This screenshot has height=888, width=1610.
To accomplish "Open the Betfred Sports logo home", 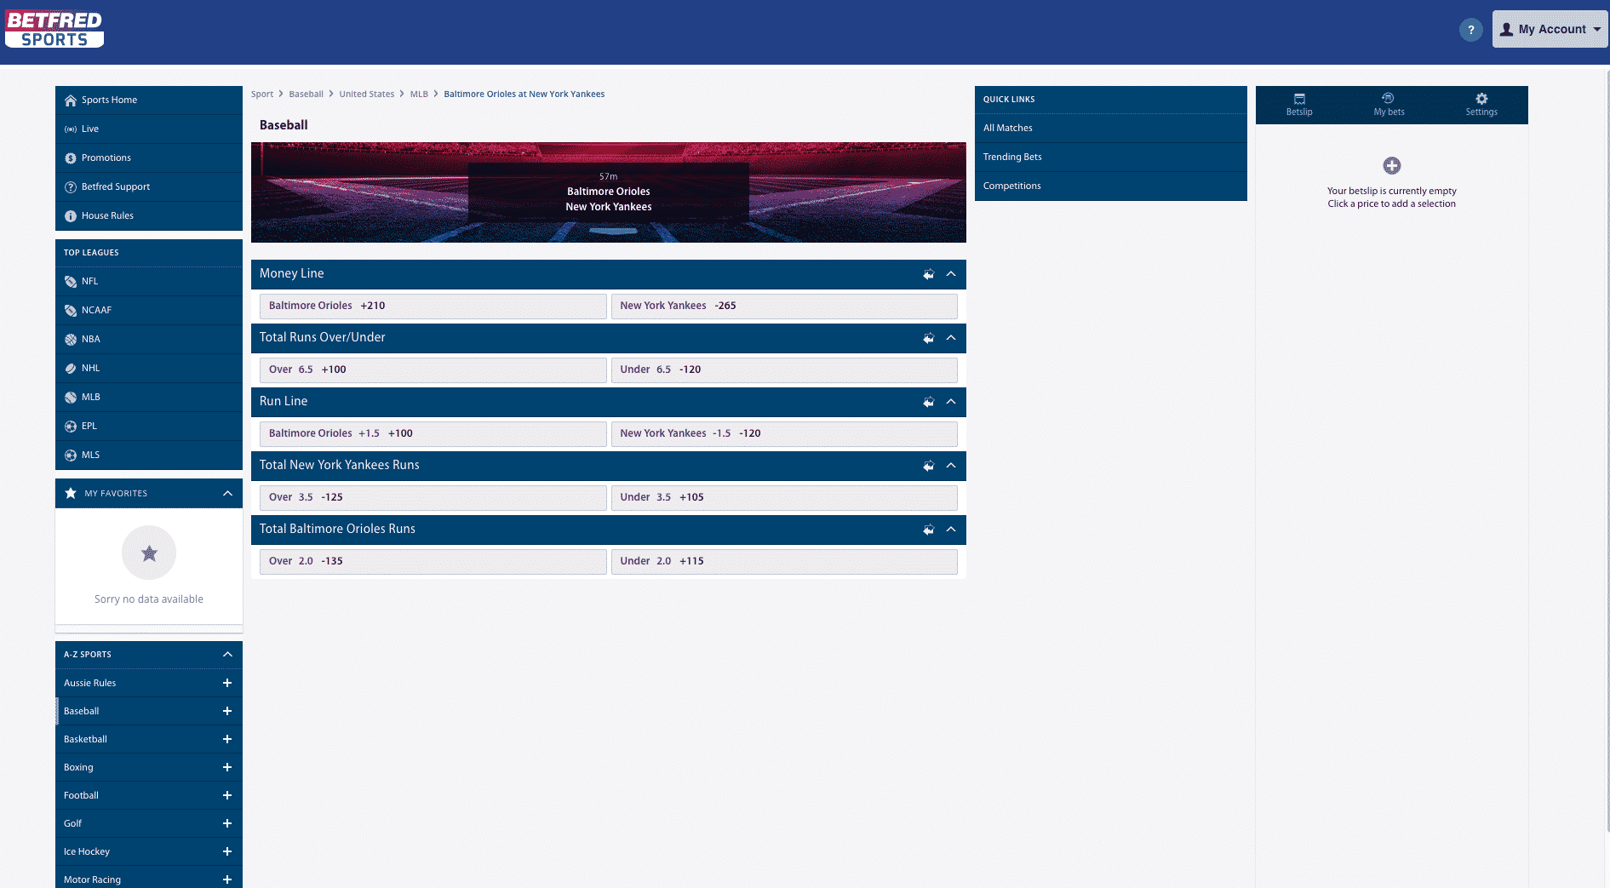I will coord(54,30).
